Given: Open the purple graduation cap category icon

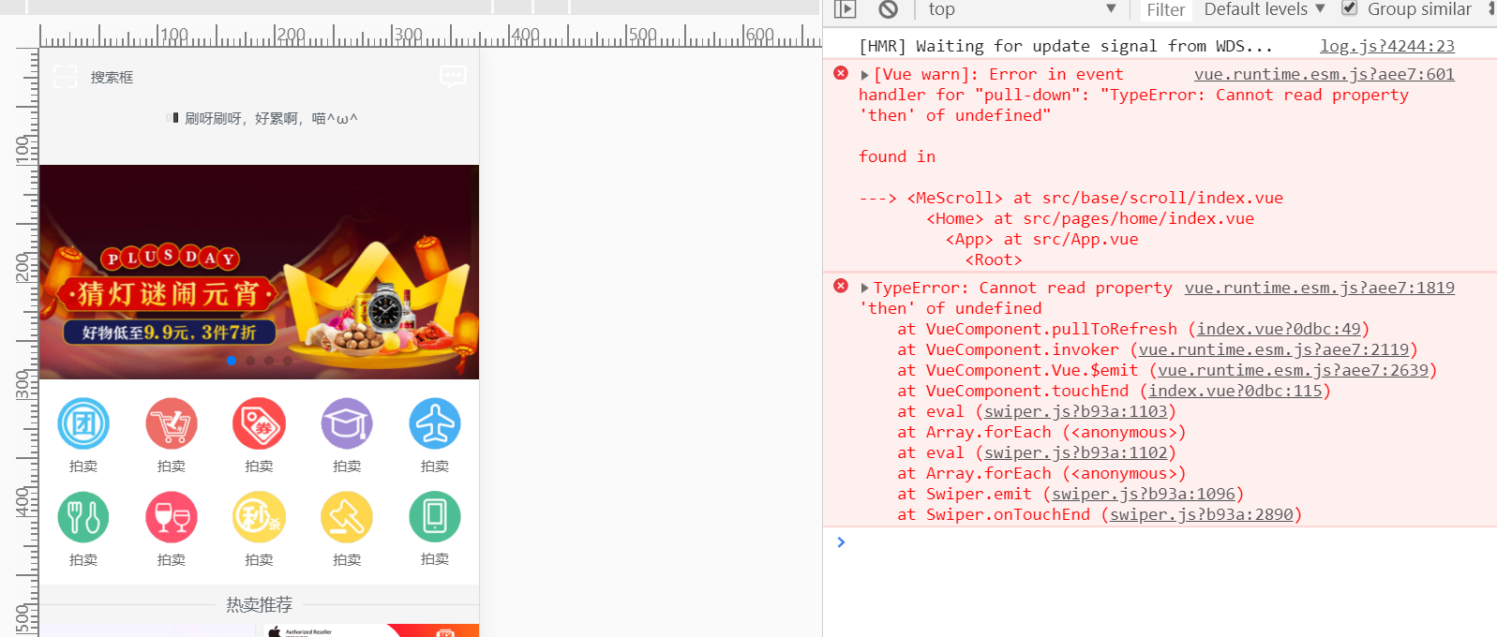Looking at the screenshot, I should [347, 423].
